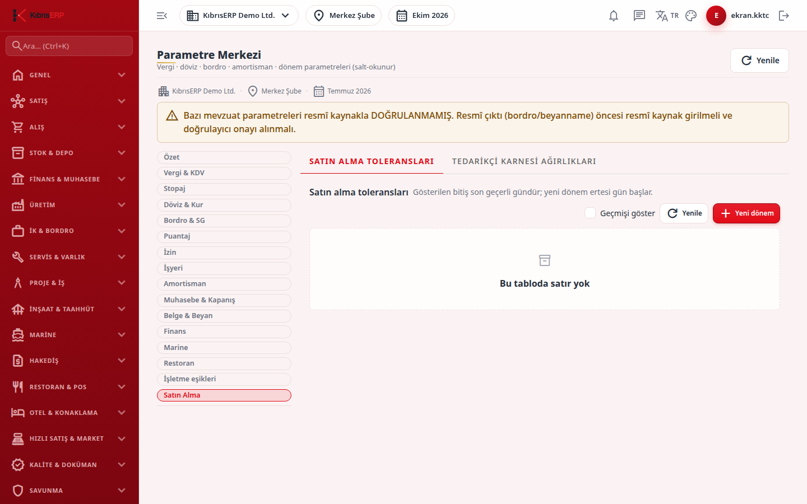The height and width of the screenshot is (504, 807).
Task: Expand the STOK & DEPO section chevron
Action: (122, 153)
